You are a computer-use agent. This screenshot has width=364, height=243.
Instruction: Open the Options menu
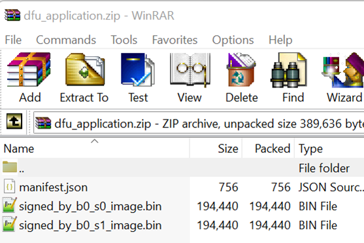tap(233, 40)
